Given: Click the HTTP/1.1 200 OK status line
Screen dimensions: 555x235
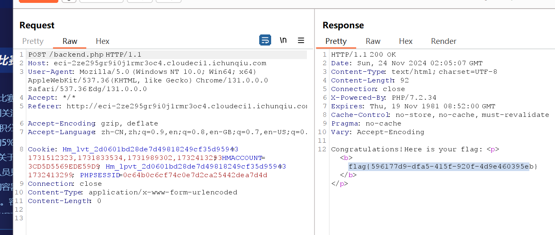Looking at the screenshot, I should (x=364, y=55).
